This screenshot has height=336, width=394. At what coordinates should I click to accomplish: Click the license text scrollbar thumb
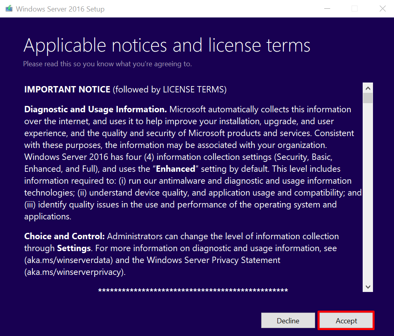[x=368, y=98]
